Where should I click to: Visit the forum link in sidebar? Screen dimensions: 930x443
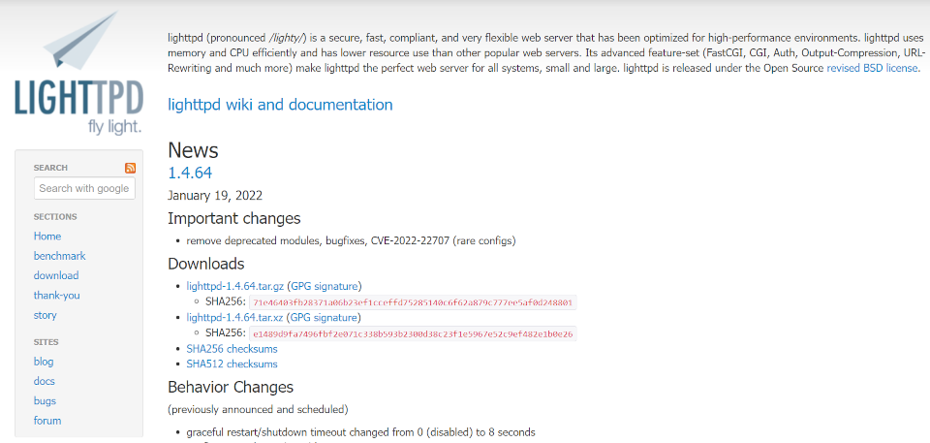(47, 421)
